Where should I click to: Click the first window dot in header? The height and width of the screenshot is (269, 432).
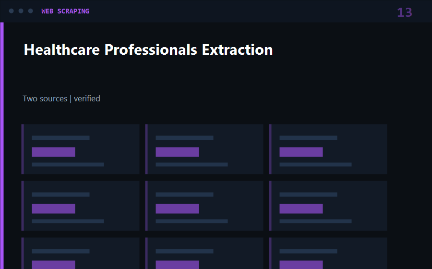(12, 11)
